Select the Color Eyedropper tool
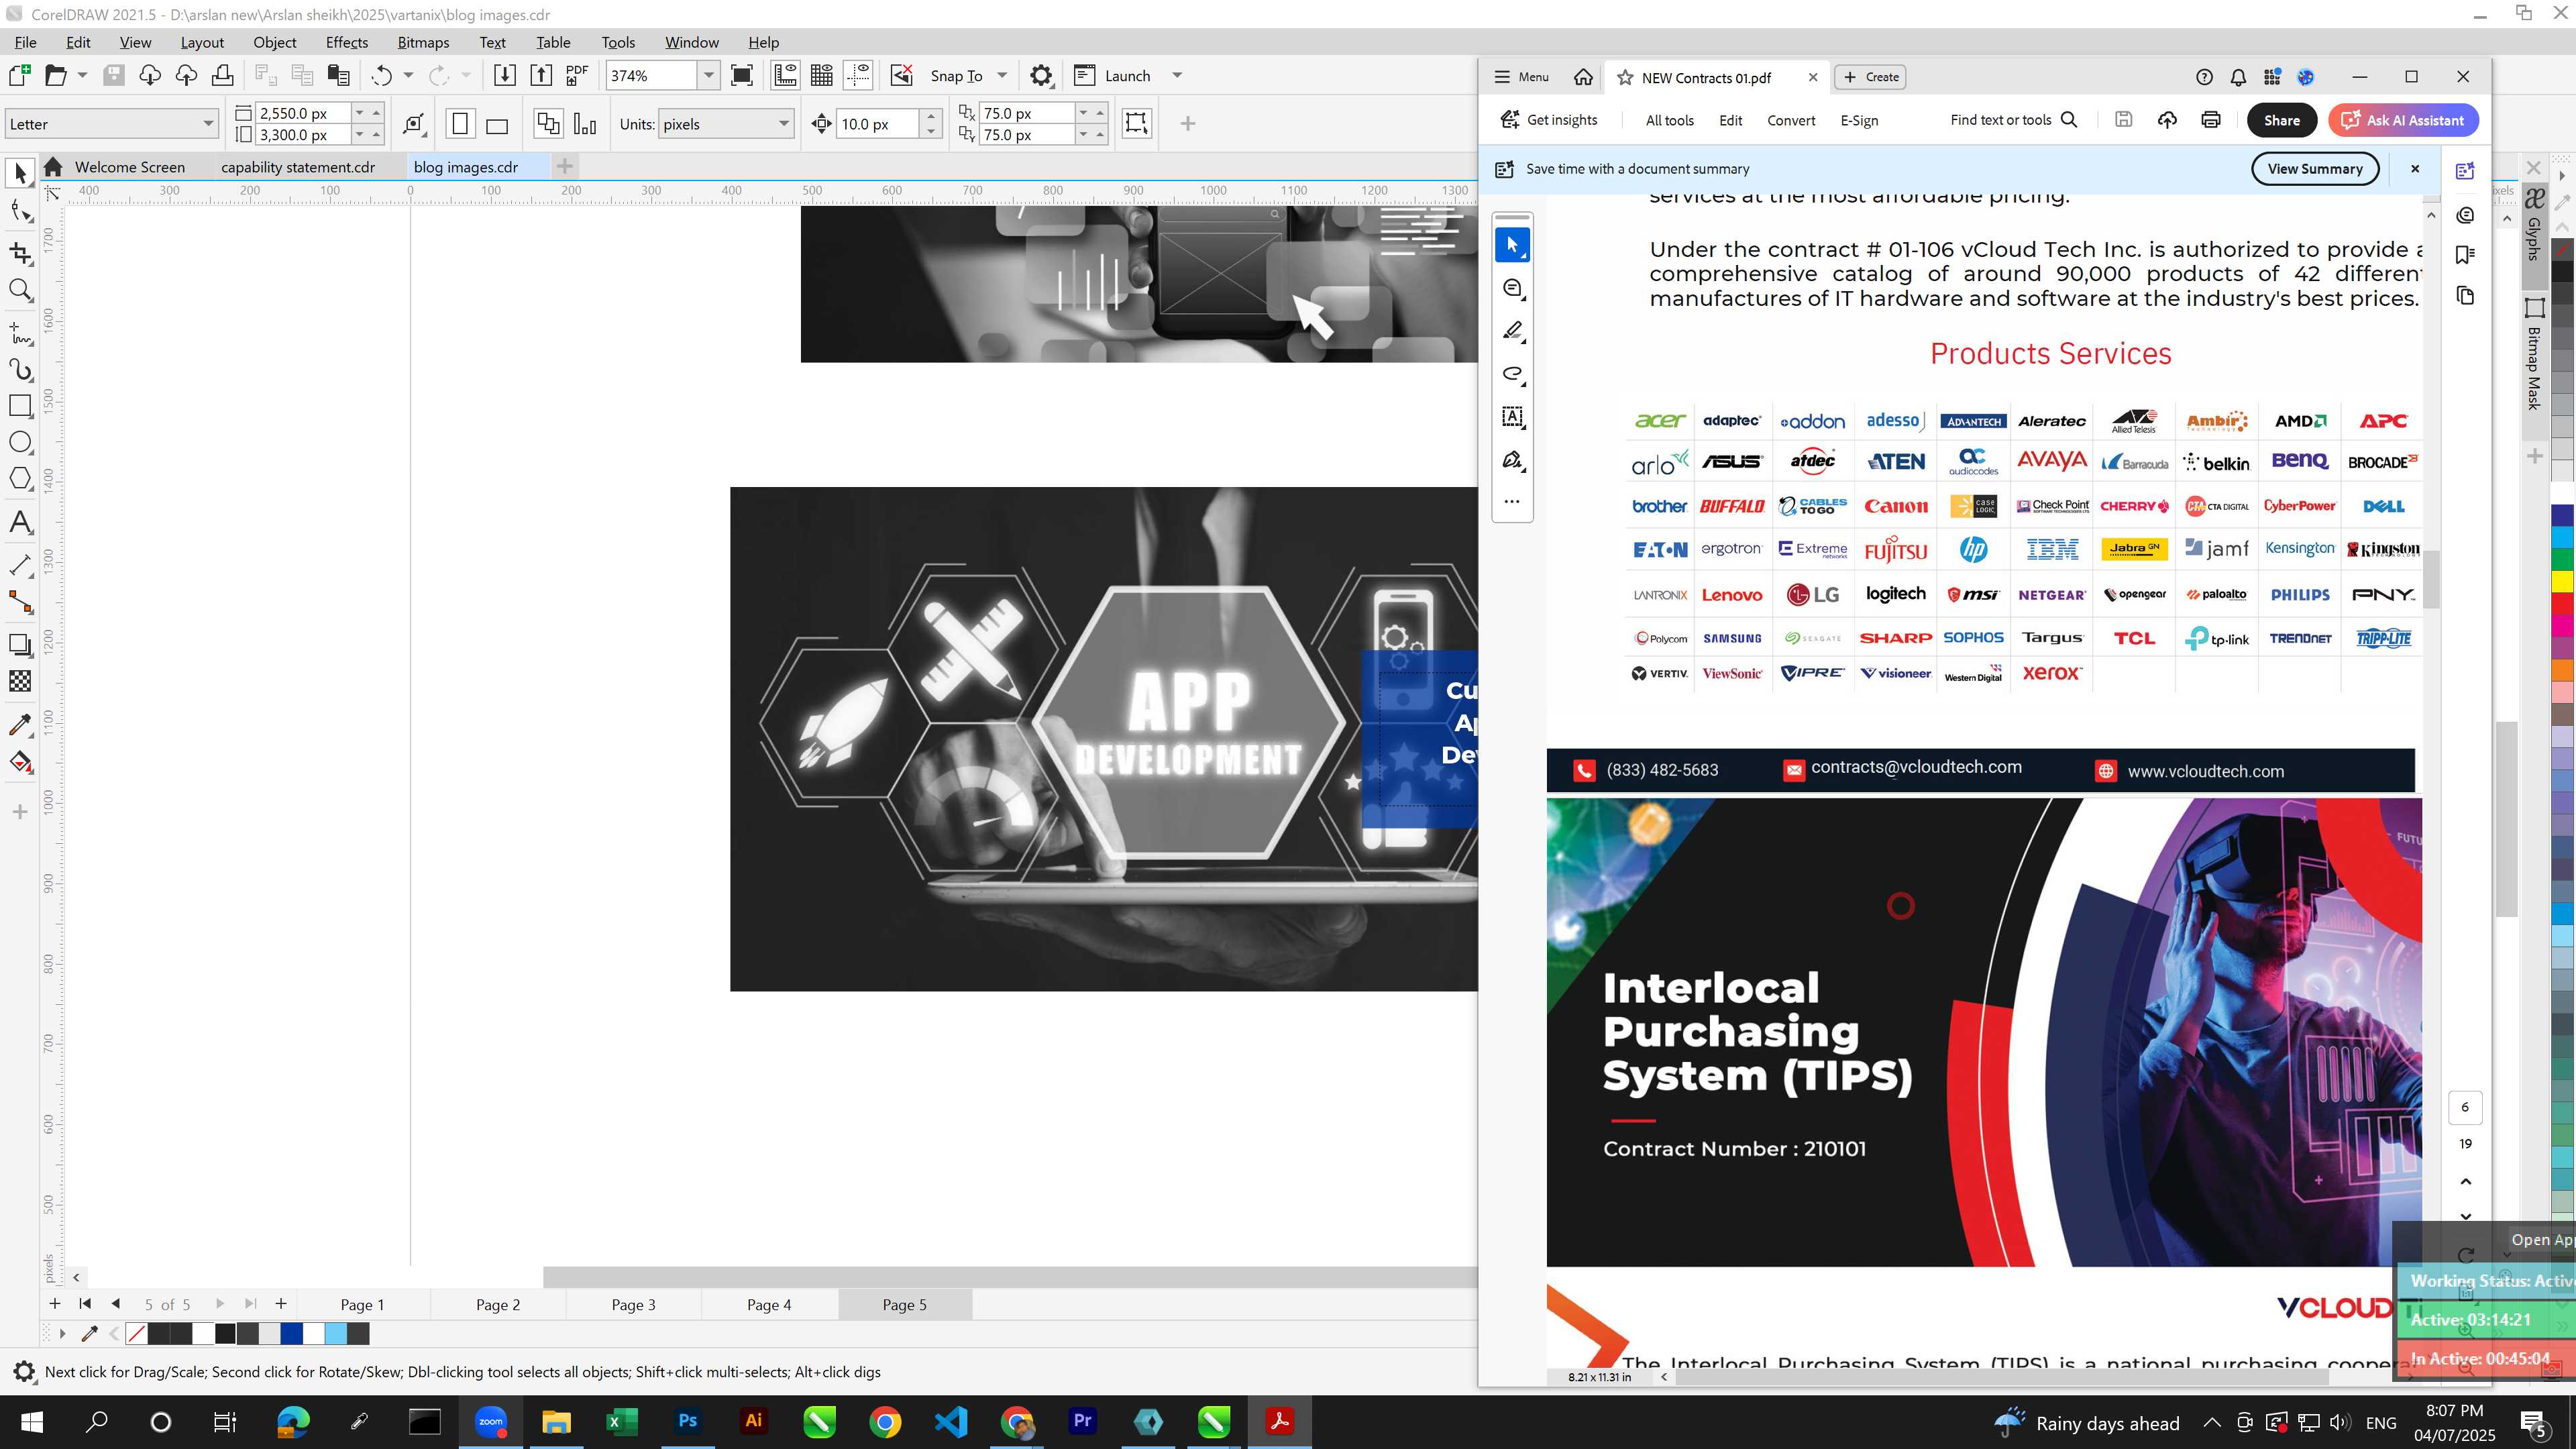Viewport: 2576px width, 1449px height. click(x=20, y=725)
